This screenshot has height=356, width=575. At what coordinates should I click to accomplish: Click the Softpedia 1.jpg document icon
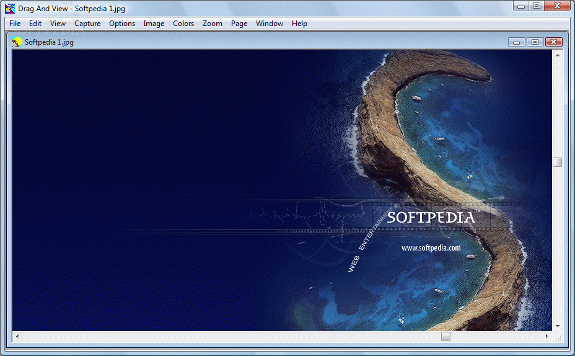tap(17, 42)
